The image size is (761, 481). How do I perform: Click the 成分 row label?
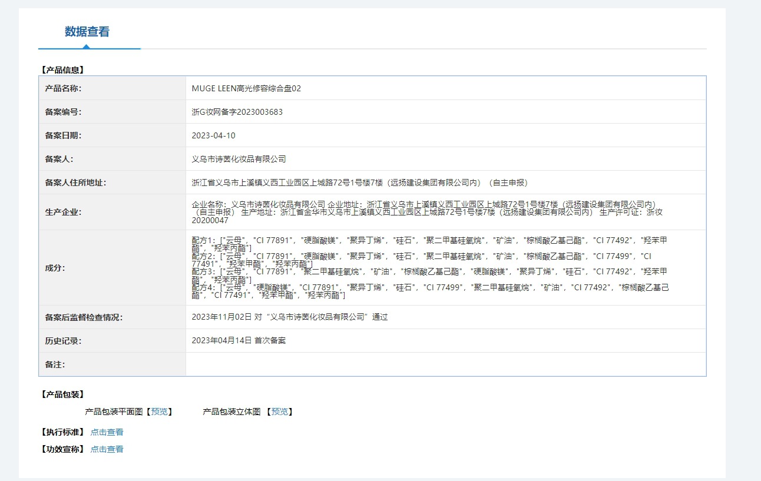(55, 268)
